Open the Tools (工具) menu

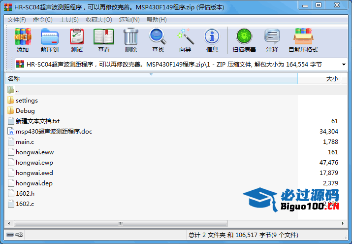(x=69, y=20)
